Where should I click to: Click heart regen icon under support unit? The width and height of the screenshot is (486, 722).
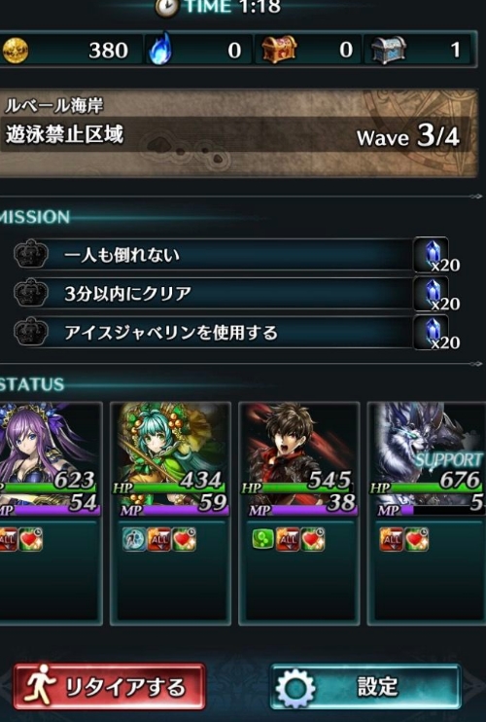point(417,539)
